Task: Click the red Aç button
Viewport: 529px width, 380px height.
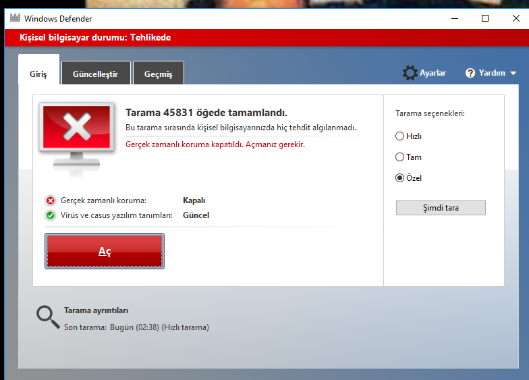Action: [105, 251]
